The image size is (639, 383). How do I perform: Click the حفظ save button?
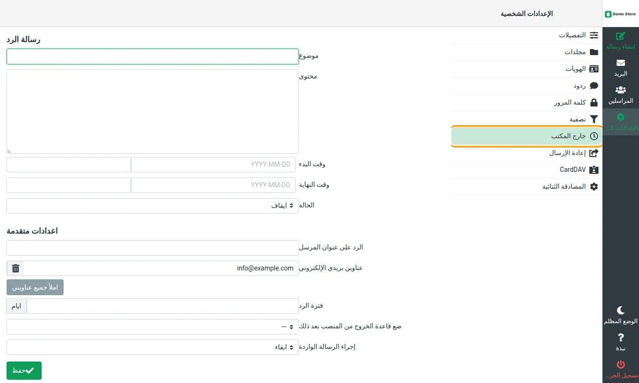click(x=24, y=370)
